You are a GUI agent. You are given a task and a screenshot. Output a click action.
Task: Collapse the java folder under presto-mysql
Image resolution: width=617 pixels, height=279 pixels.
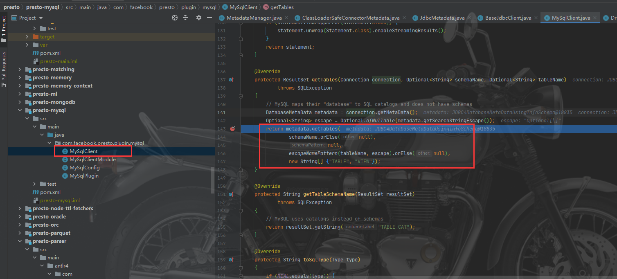42,135
